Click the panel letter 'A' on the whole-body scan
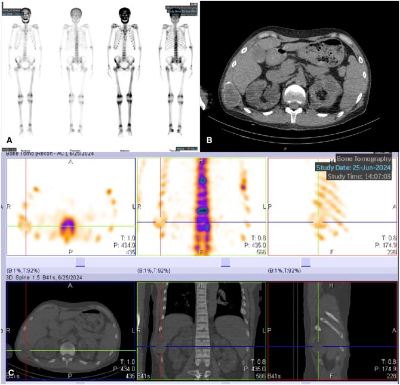The width and height of the screenshot is (400, 385). pos(9,140)
